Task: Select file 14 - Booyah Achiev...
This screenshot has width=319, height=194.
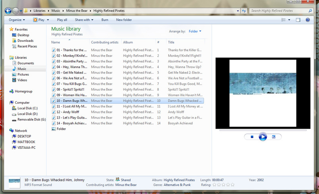Action: (71, 123)
